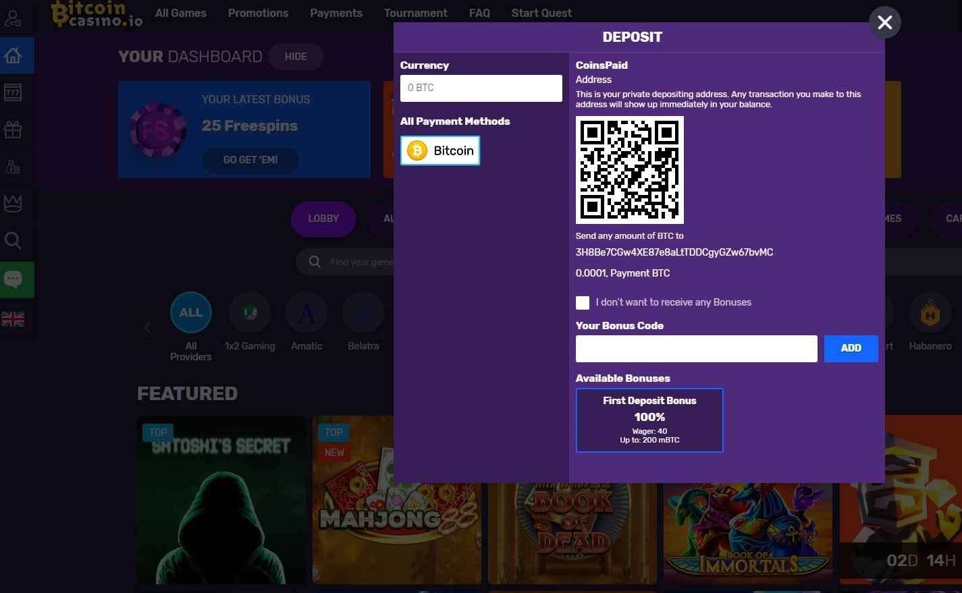Click the BTC deposit address text
962x593 pixels.
pyautogui.click(x=674, y=252)
